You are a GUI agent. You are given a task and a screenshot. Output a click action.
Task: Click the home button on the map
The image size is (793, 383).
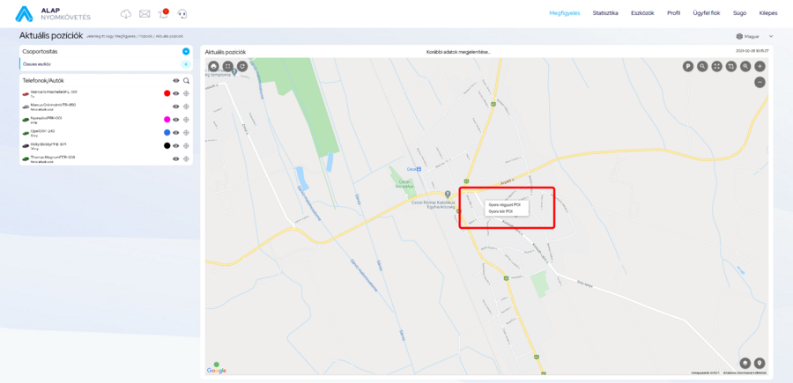point(213,66)
